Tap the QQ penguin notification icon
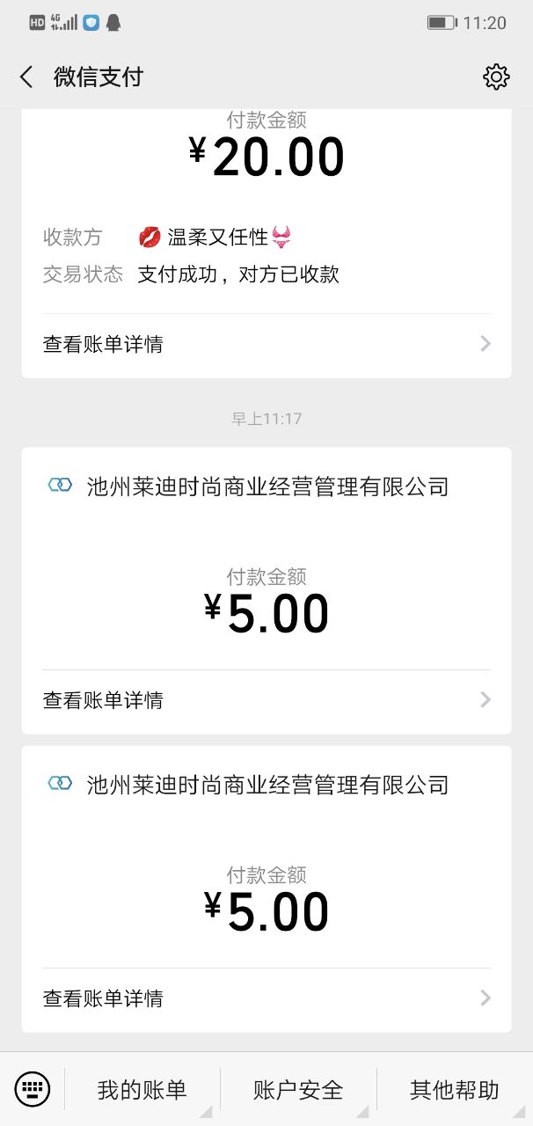Viewport: 533px width, 1126px height. click(113, 23)
